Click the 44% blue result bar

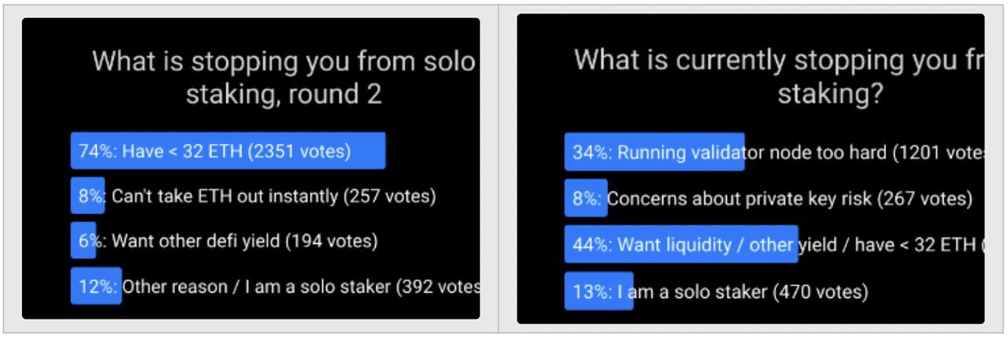click(x=681, y=244)
